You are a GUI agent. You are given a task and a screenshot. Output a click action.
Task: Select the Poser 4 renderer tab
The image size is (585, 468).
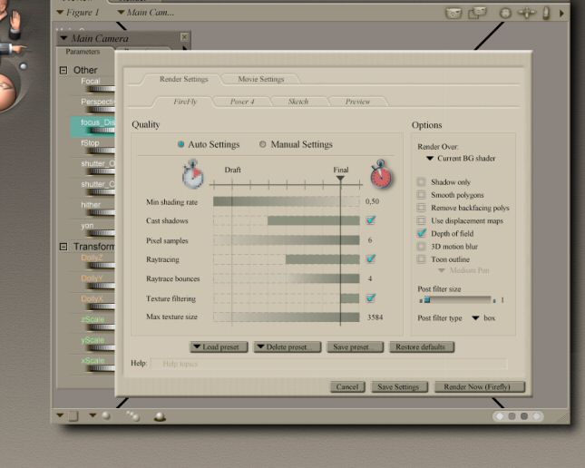[x=242, y=102]
